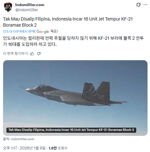Image resolution: width=150 pixels, height=152 pixels.
Task: Visit the @indomiliter handle link
Action: pos(27,10)
